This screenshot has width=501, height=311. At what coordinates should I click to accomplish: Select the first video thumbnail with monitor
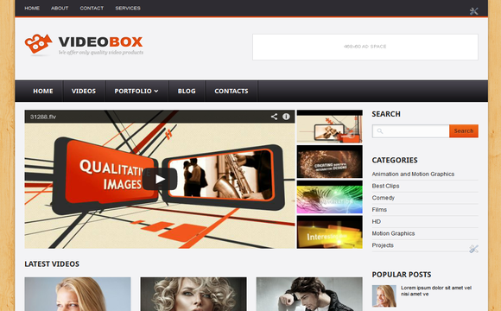329,127
